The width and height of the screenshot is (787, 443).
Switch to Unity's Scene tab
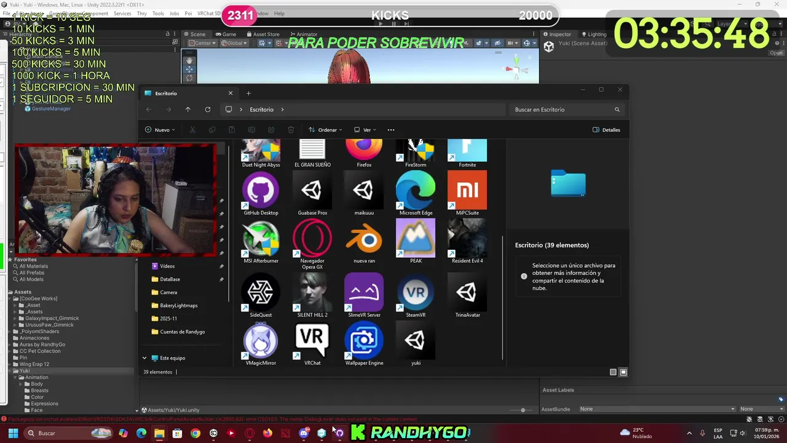[x=194, y=34]
